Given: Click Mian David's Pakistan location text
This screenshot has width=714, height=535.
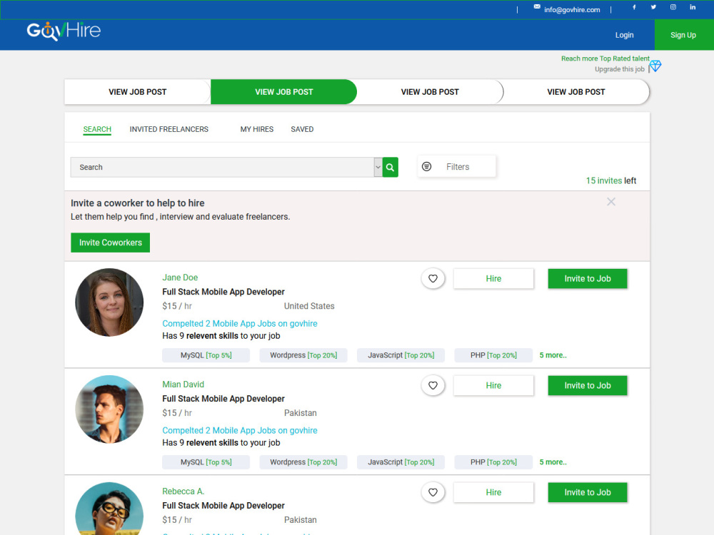Looking at the screenshot, I should pyautogui.click(x=300, y=413).
